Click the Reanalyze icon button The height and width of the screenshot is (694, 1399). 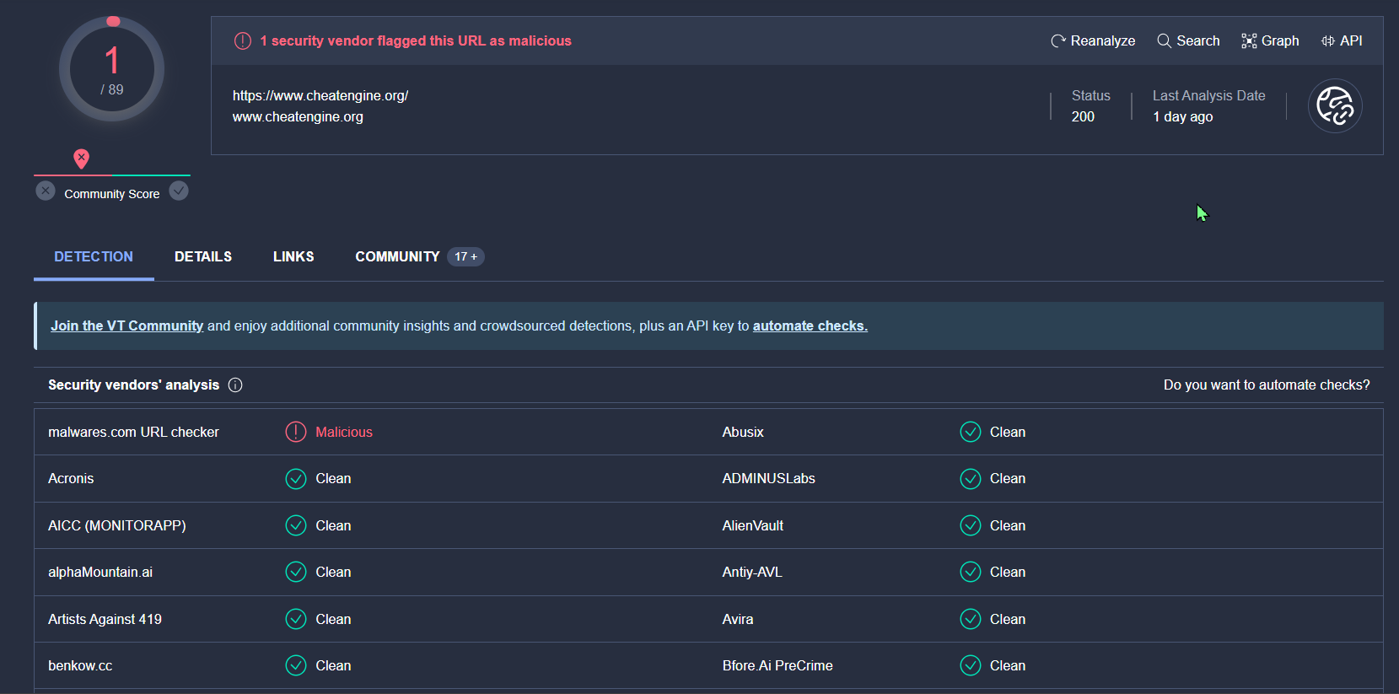tap(1058, 40)
